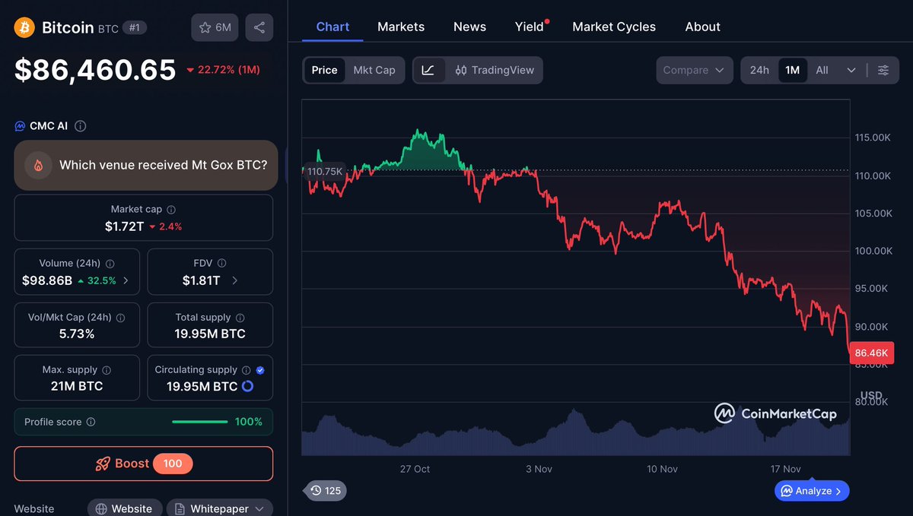Expand the Whitepaper dropdown arrow
This screenshot has width=913, height=516.
(259, 508)
